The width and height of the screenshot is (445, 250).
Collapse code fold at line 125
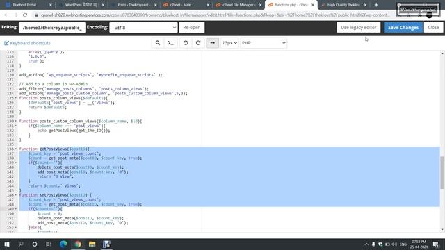pyautogui.click(x=15, y=98)
